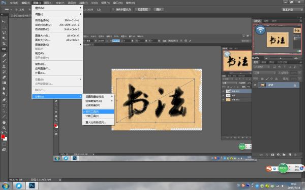Toggle lock position icon
Image resolution: width=305 pixels, height=190 pixels.
click(271, 79)
